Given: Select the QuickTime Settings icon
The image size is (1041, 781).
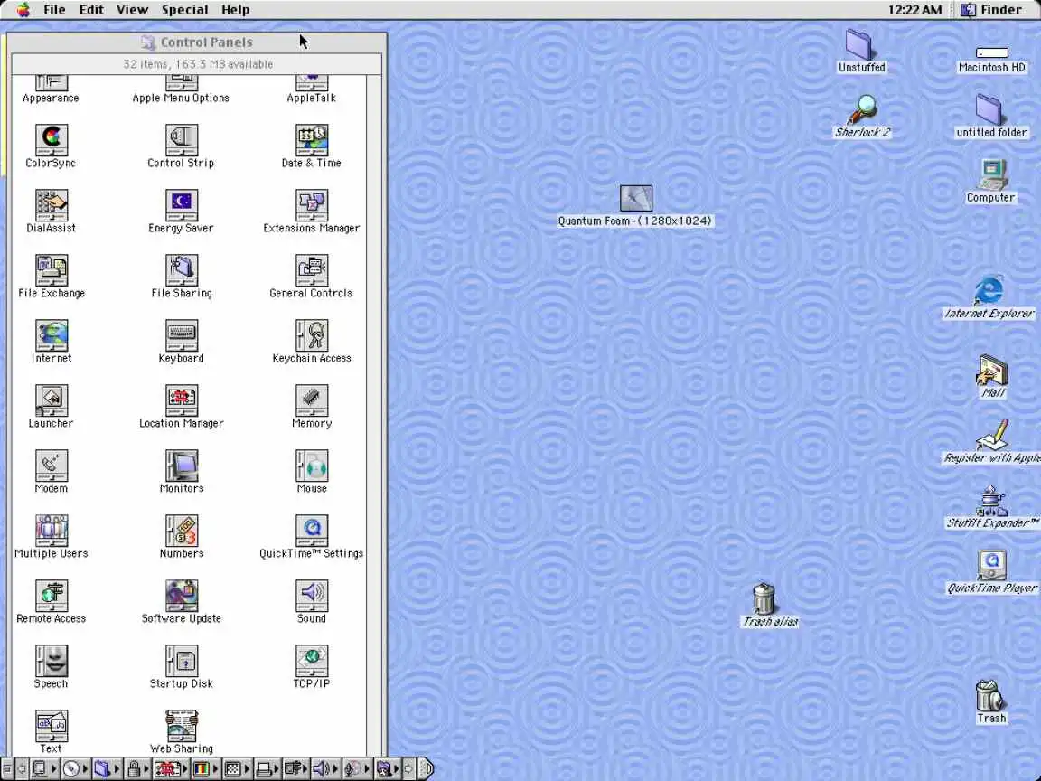Looking at the screenshot, I should 312,531.
